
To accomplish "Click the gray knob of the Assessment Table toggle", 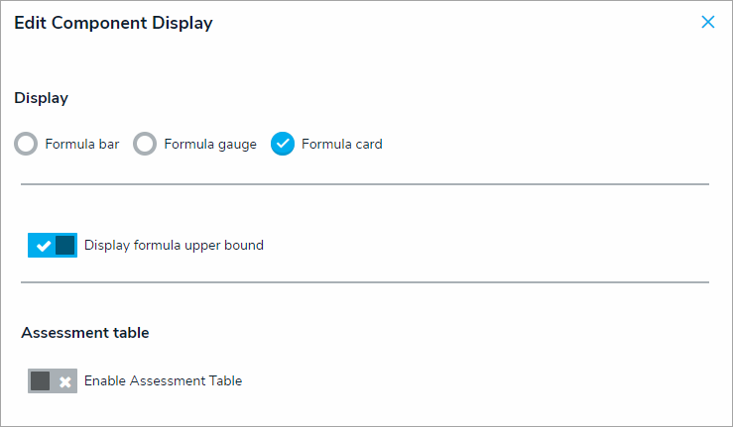I will click(x=41, y=381).
